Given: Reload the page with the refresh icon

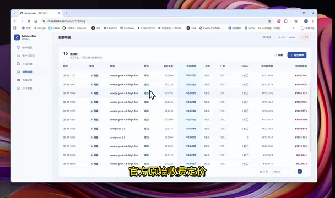Looking at the screenshot, I should [29, 21].
